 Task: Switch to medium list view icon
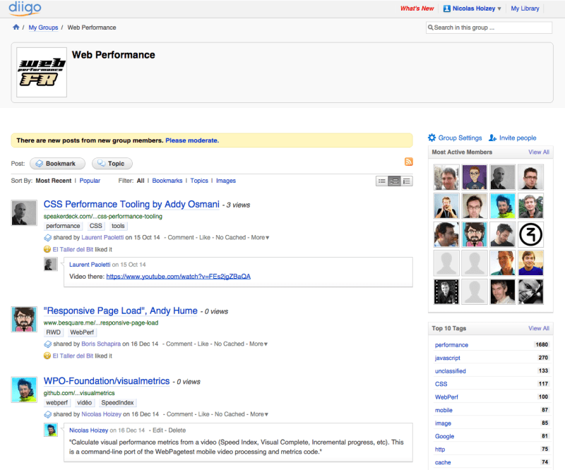coord(394,181)
